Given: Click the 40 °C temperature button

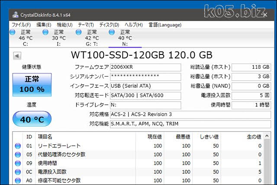Looking at the screenshot, I should tap(32, 119).
